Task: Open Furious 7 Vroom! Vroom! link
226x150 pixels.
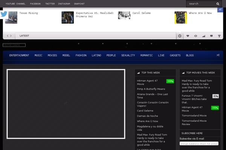Action: pos(194,99)
